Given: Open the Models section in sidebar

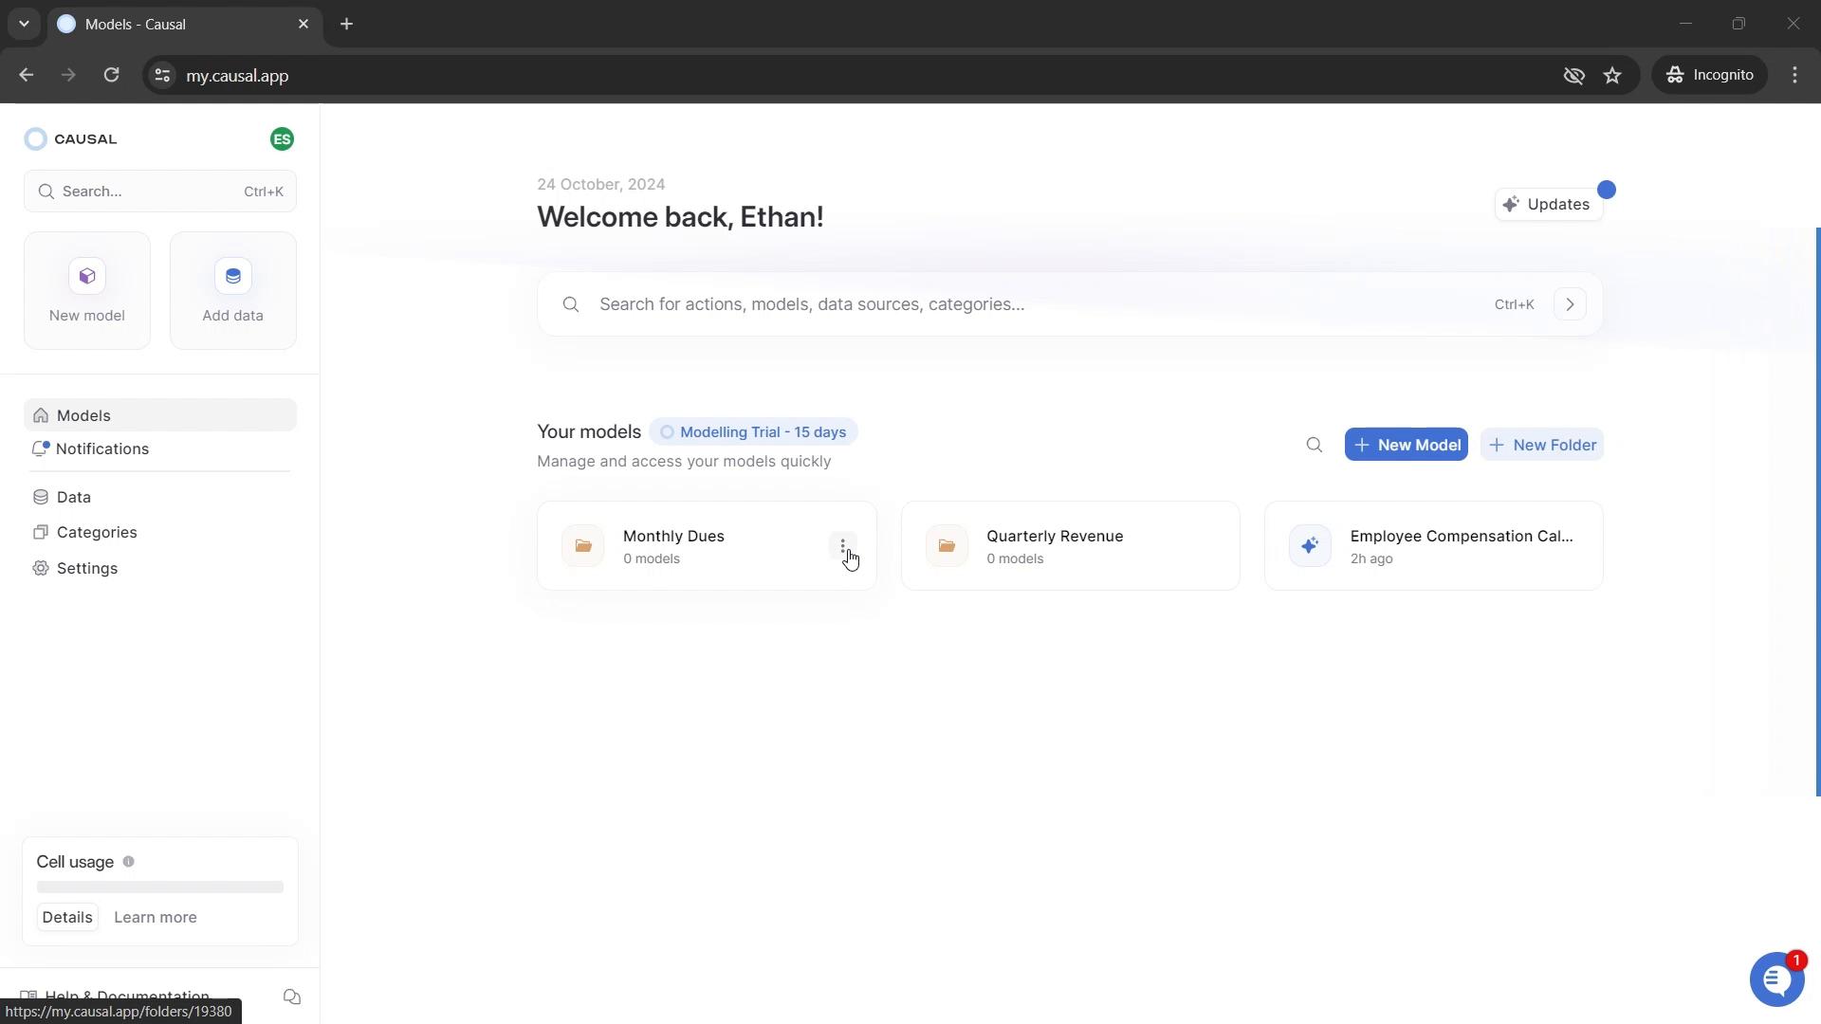Looking at the screenshot, I should pos(83,413).
